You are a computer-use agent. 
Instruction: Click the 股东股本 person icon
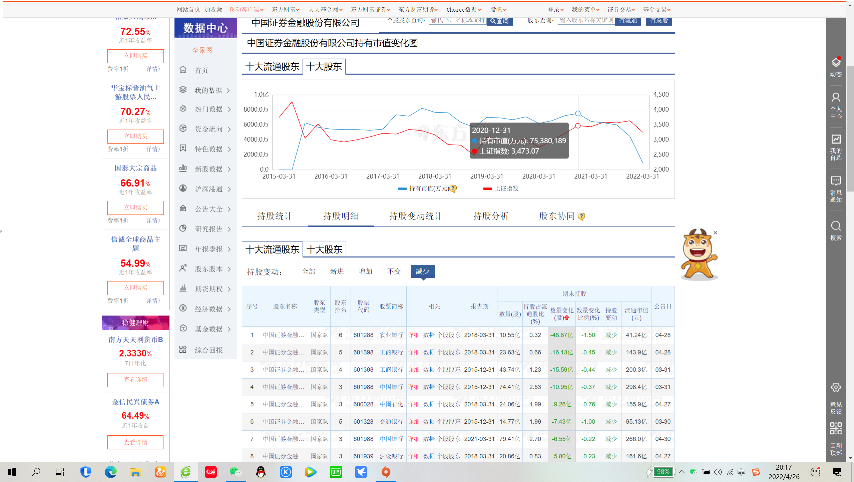183,268
